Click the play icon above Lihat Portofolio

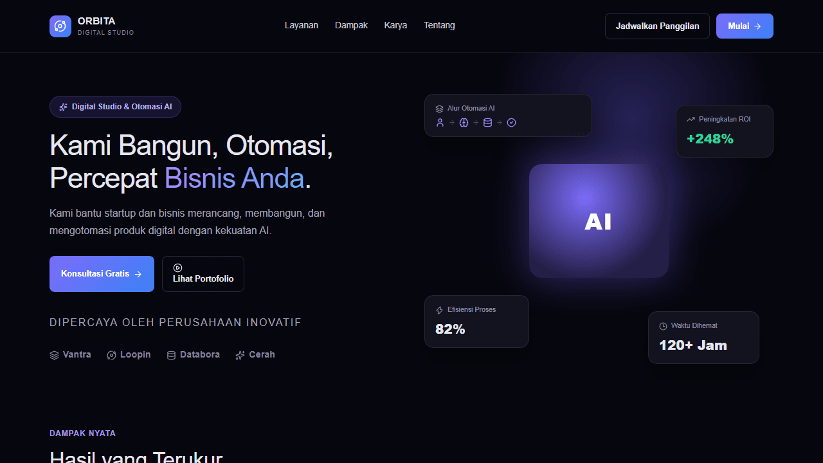(177, 268)
